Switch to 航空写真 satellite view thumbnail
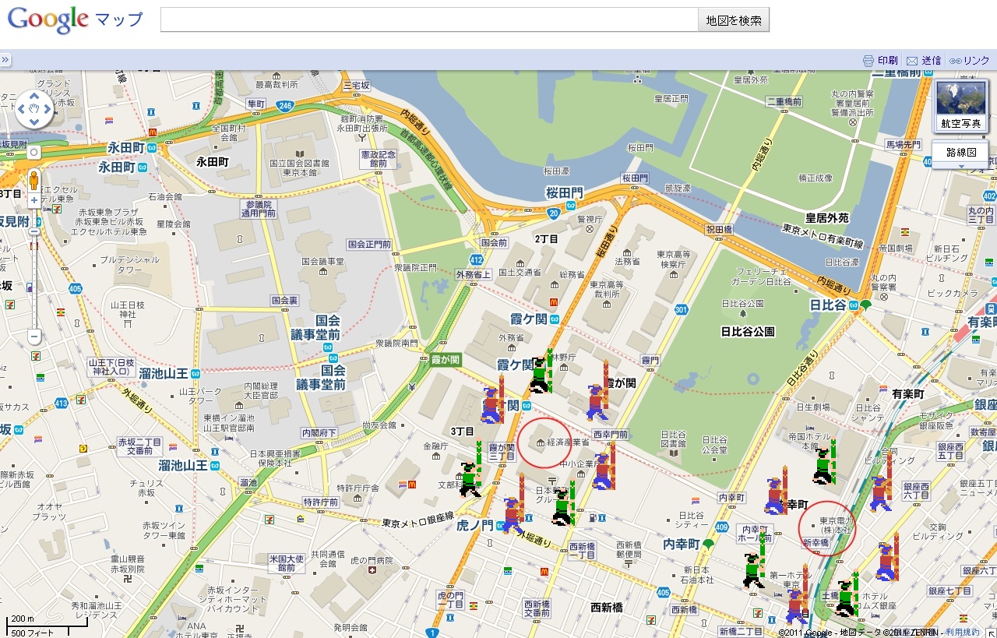The width and height of the screenshot is (997, 638). tap(961, 106)
